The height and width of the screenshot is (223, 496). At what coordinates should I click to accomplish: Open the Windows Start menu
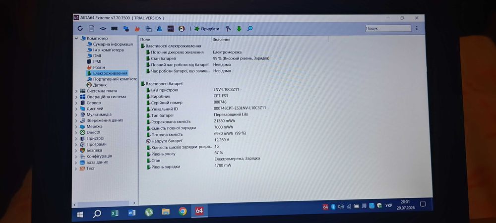point(80,214)
